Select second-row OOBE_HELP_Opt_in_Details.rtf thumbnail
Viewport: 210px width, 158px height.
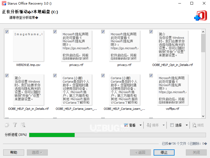coord(28,90)
